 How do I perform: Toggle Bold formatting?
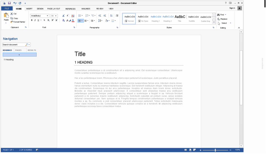(x=32, y=20)
